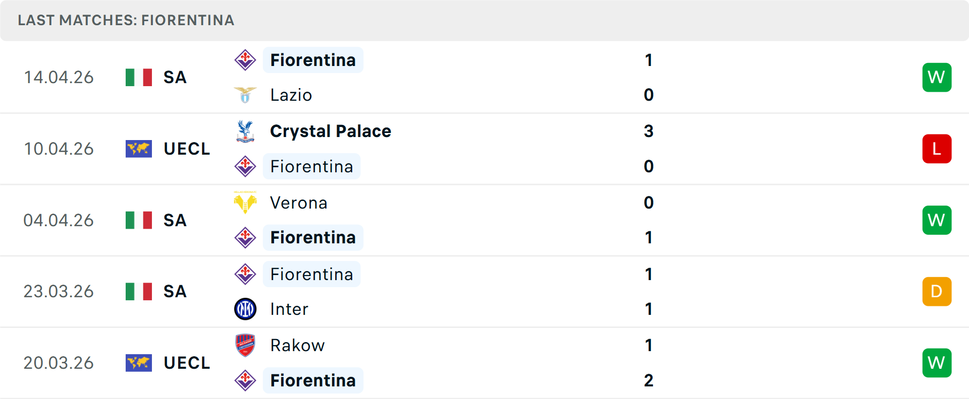969x399 pixels.
Task: Click Italy flag on the 14.04.26 match
Action: coord(139,78)
